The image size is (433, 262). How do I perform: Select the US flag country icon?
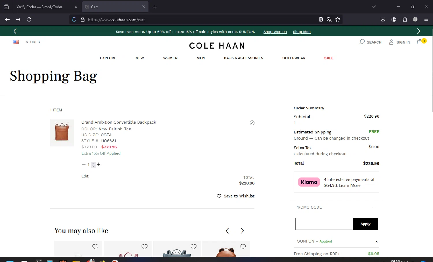point(16,42)
